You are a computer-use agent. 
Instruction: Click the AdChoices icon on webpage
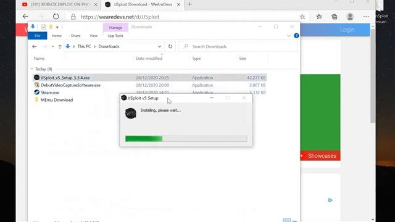[330, 200]
